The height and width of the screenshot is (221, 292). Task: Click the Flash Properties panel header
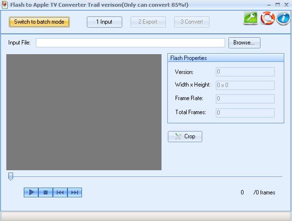226,58
